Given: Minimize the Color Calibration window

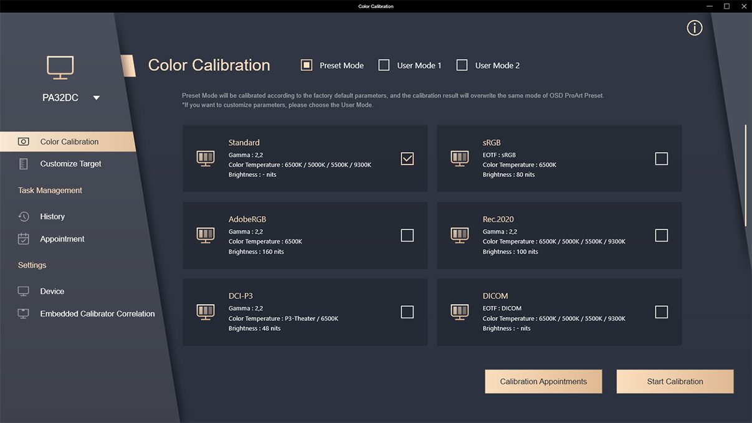Looking at the screenshot, I should pyautogui.click(x=710, y=6).
